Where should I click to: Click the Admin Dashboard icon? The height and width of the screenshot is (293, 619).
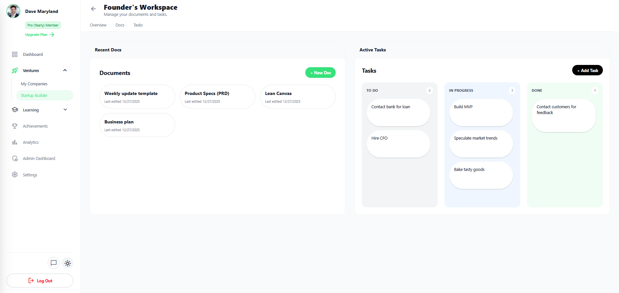(15, 158)
